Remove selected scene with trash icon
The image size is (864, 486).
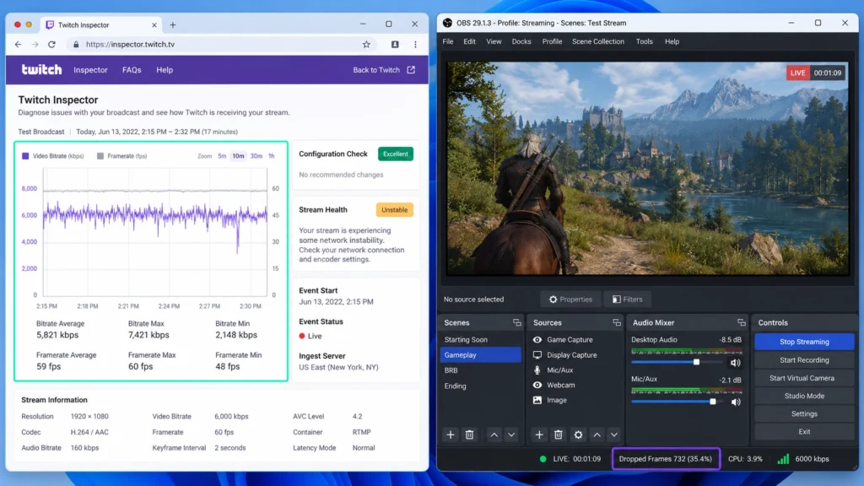(469, 435)
